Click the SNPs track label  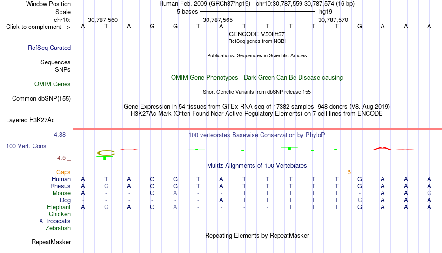63,69
